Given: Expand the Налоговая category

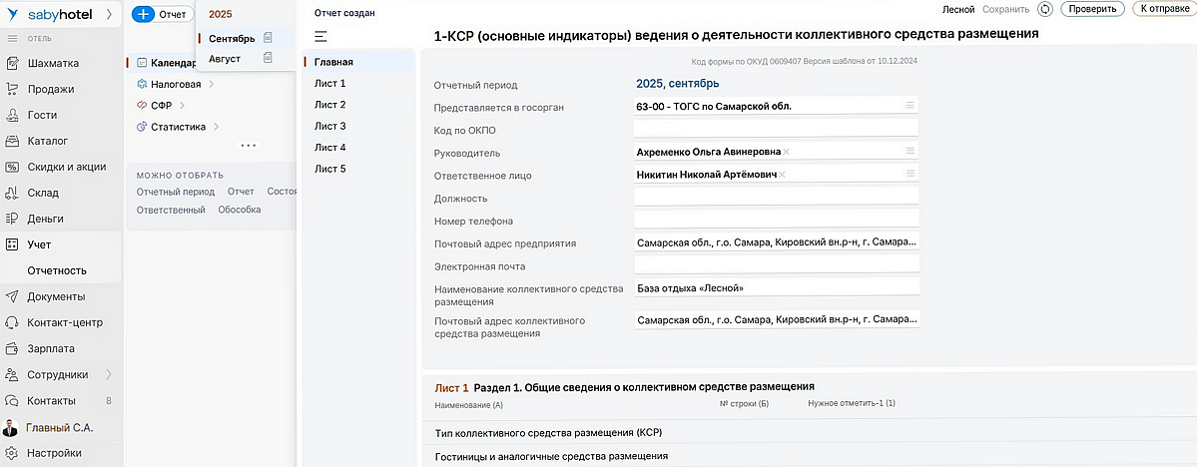Looking at the screenshot, I should pyautogui.click(x=212, y=85).
